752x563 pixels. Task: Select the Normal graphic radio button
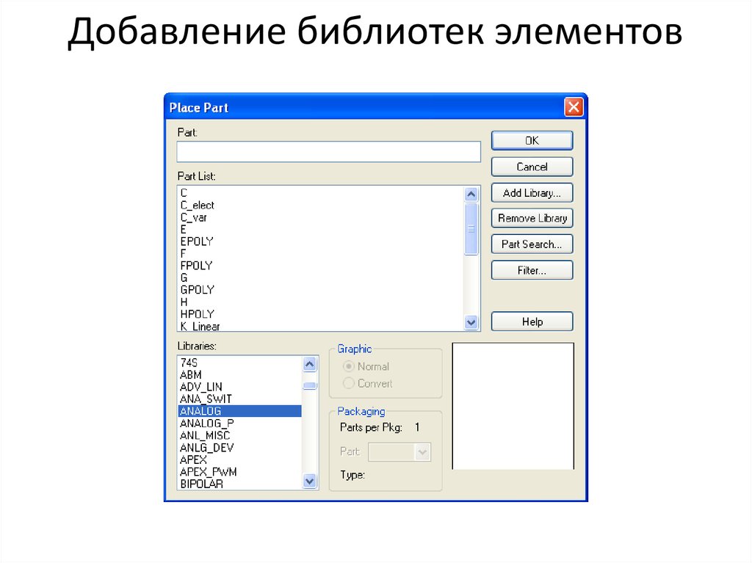pos(348,366)
